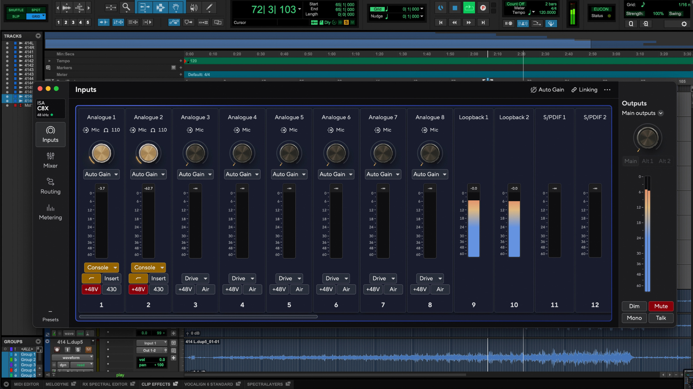
Task: Toggle 430 impedance on Analogue 1
Action: [x=112, y=289]
